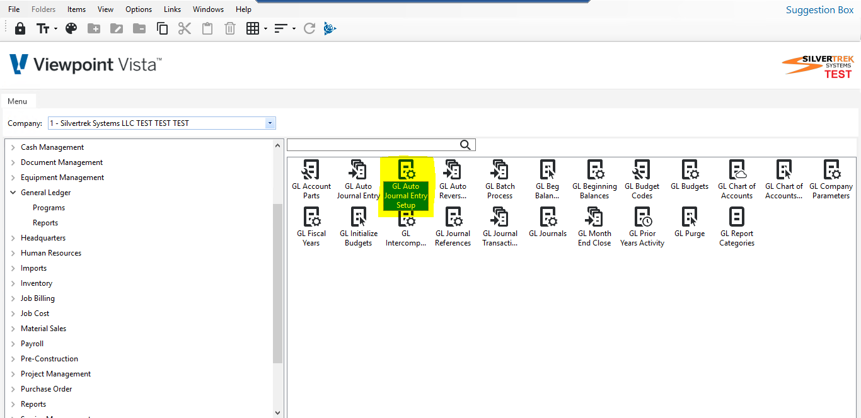Open the Options menu
Viewport: 861px width, 418px height.
[x=139, y=9]
